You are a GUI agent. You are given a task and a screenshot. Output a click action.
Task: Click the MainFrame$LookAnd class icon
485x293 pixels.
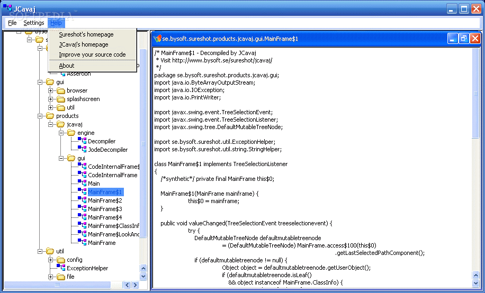(82, 234)
